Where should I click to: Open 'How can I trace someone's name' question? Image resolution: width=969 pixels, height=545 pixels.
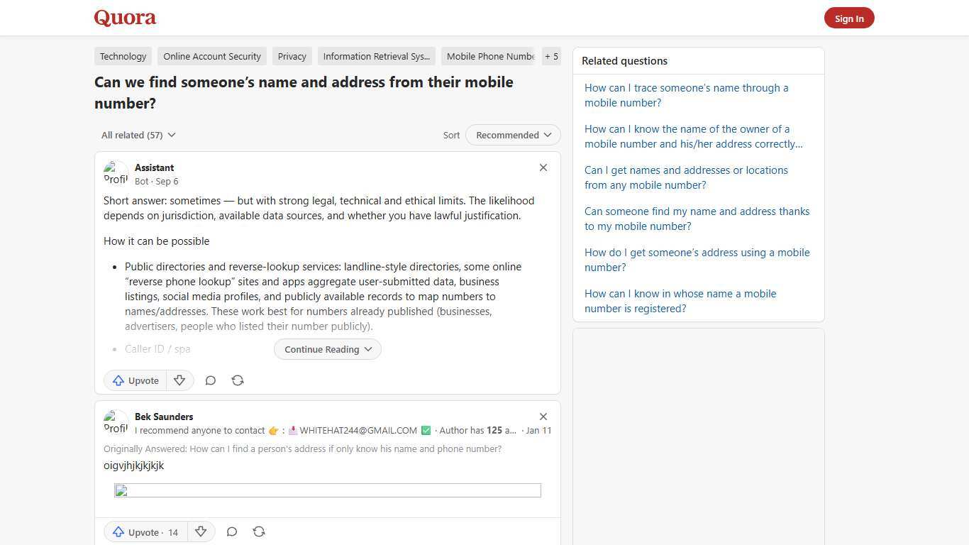tap(686, 95)
